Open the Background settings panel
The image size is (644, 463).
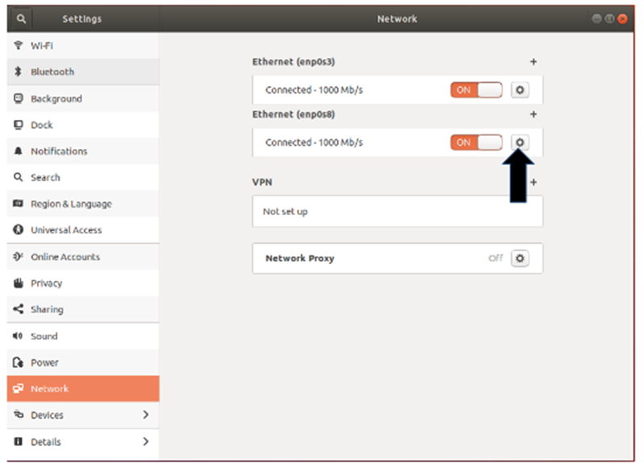(x=56, y=98)
